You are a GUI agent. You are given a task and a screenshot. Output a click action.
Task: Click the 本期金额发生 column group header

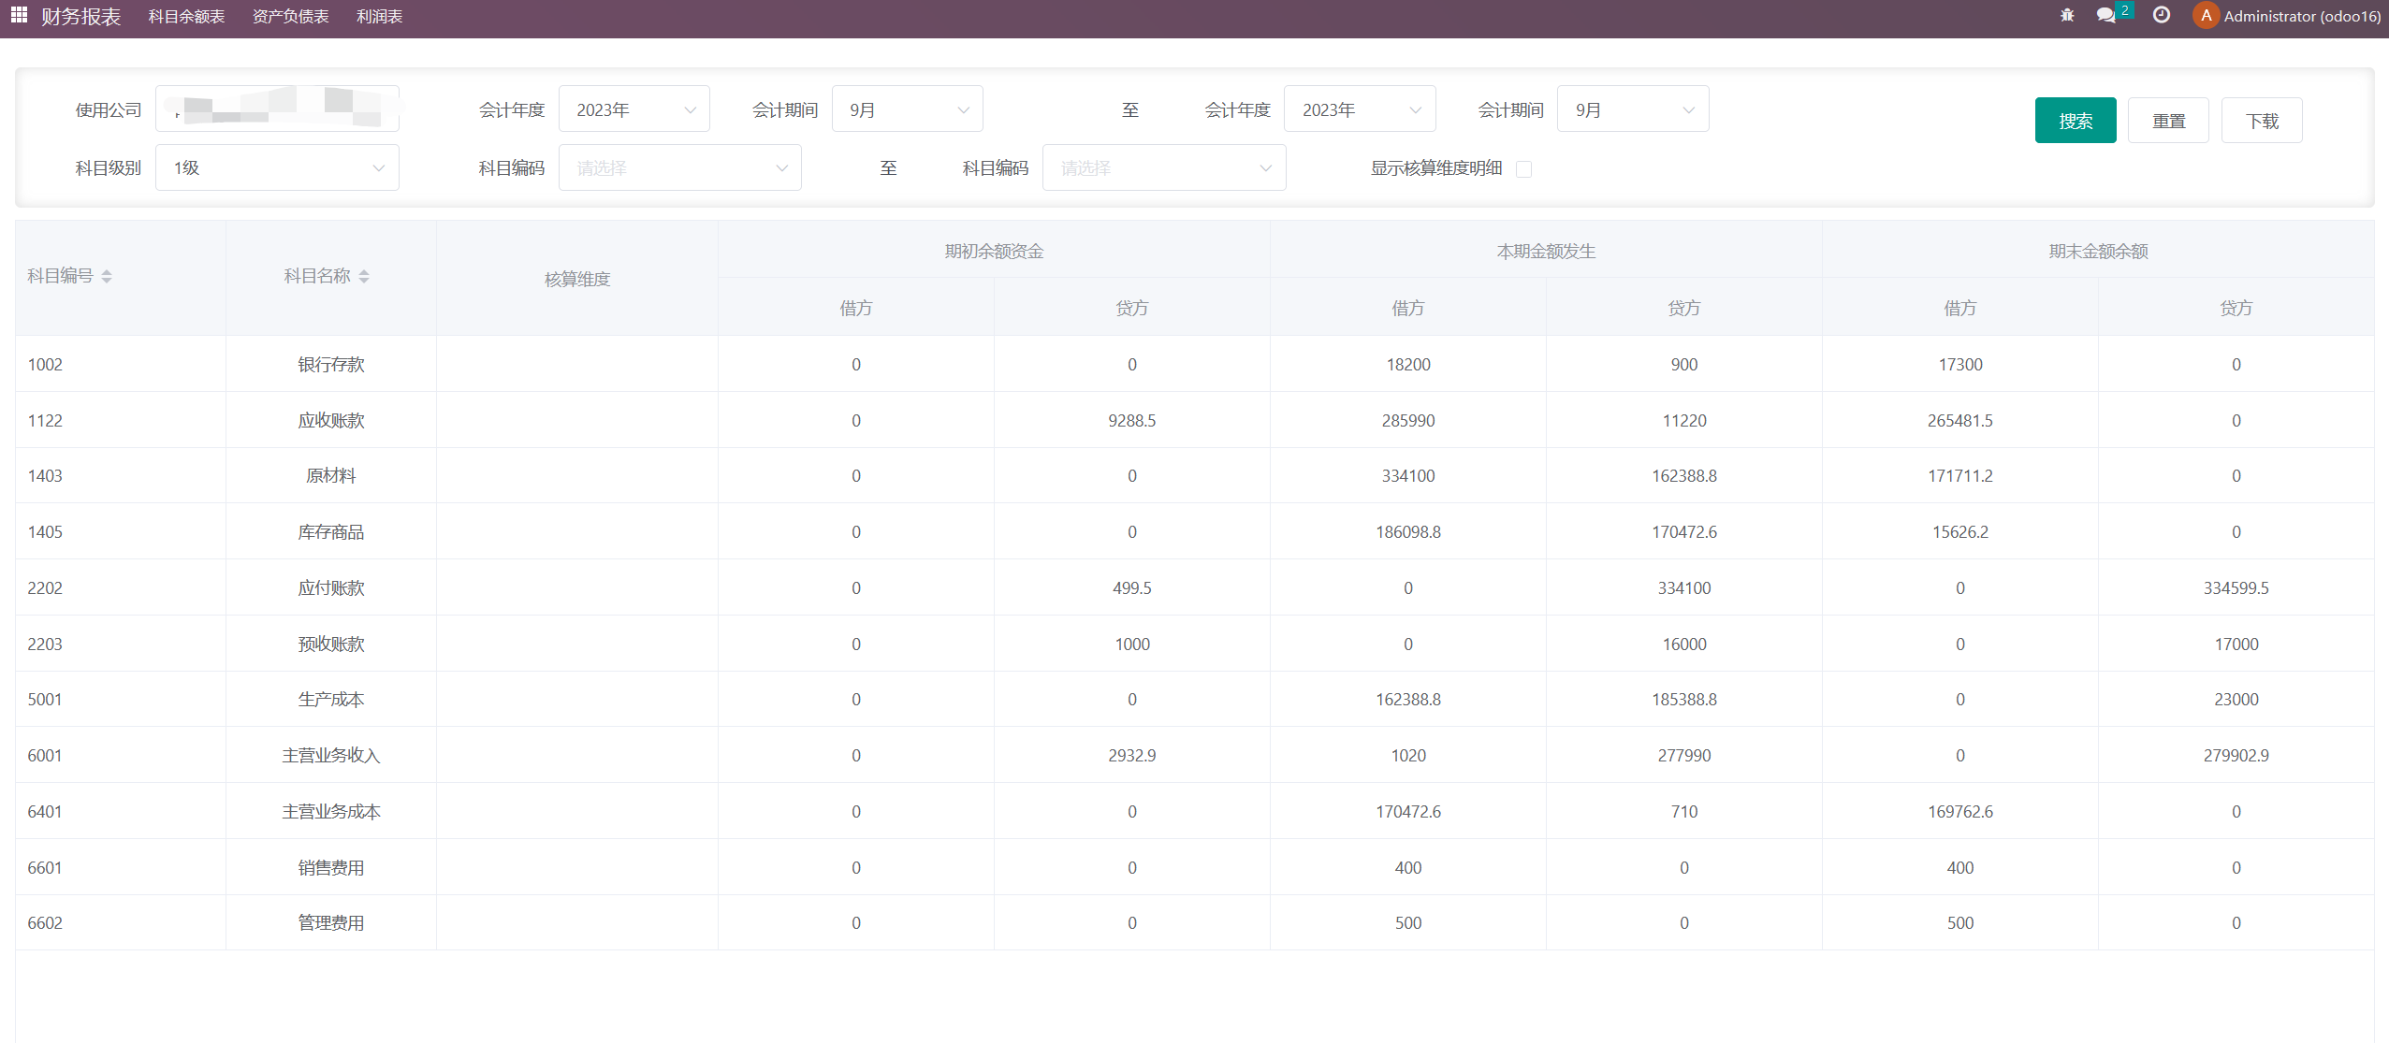coord(1546,251)
